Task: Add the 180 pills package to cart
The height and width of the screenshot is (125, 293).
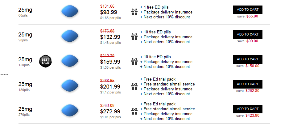Action: click(247, 84)
